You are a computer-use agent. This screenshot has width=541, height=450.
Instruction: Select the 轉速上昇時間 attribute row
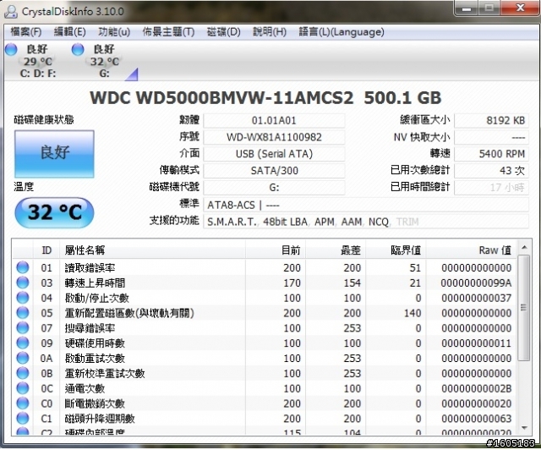tap(265, 283)
